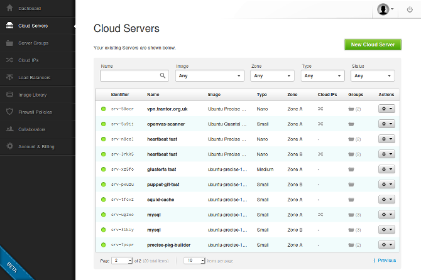Click the Identifier column header
The height and width of the screenshot is (280, 421).
[x=120, y=94]
